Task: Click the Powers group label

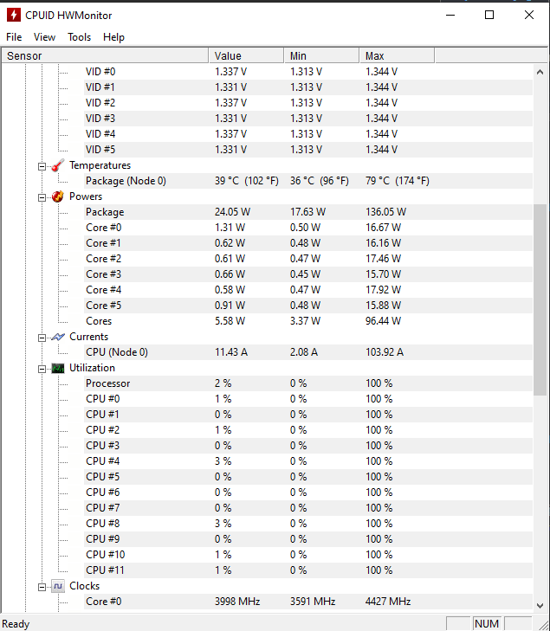Action: (86, 196)
